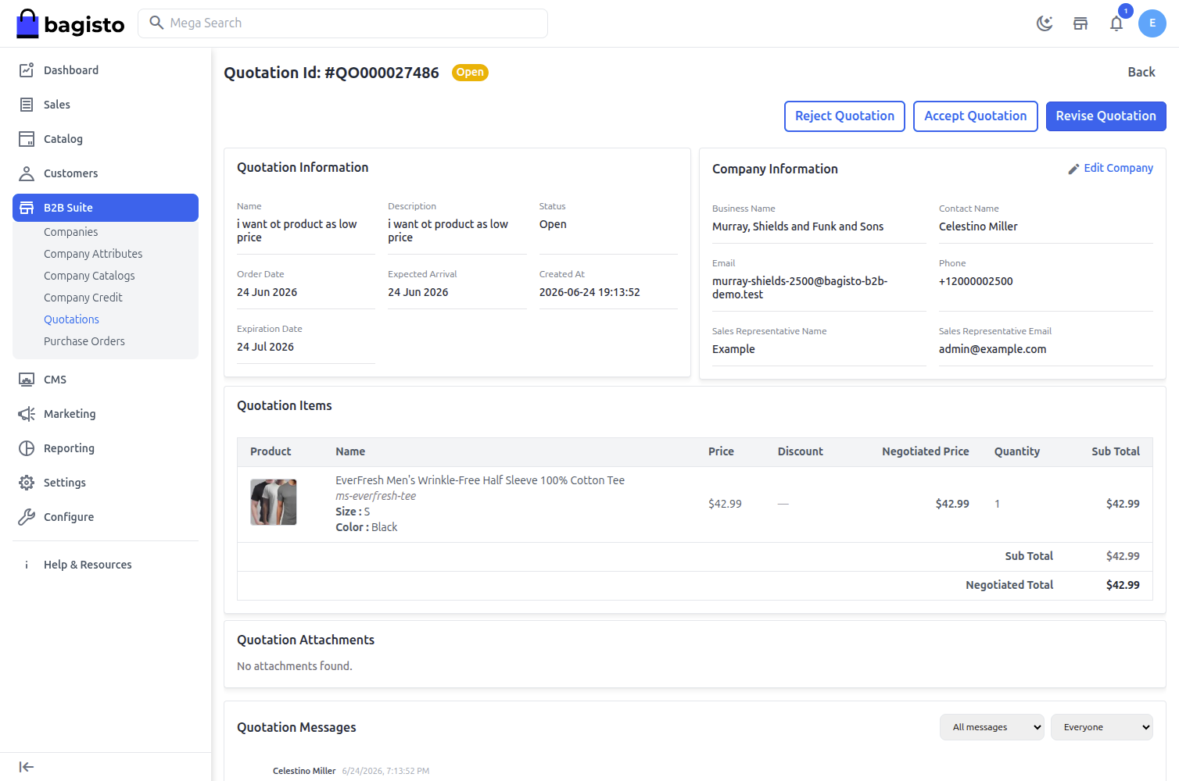Focus the Mega Search field
1179x781 pixels.
tap(342, 23)
